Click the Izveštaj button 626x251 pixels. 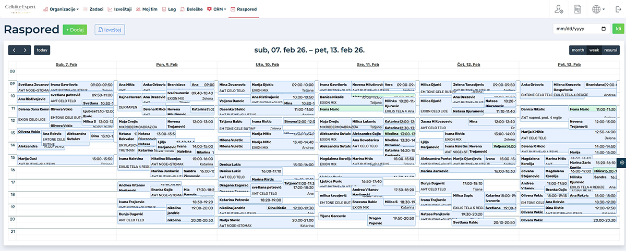110,30
